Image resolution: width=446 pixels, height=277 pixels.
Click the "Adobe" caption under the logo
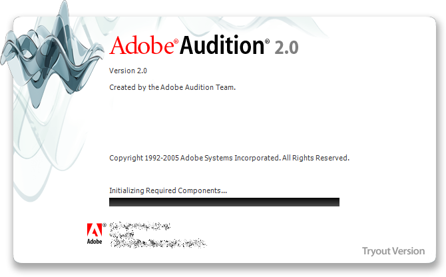click(95, 242)
